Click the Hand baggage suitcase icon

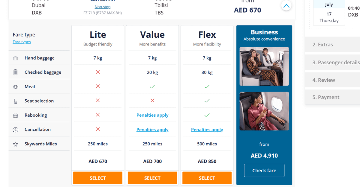click(16, 58)
